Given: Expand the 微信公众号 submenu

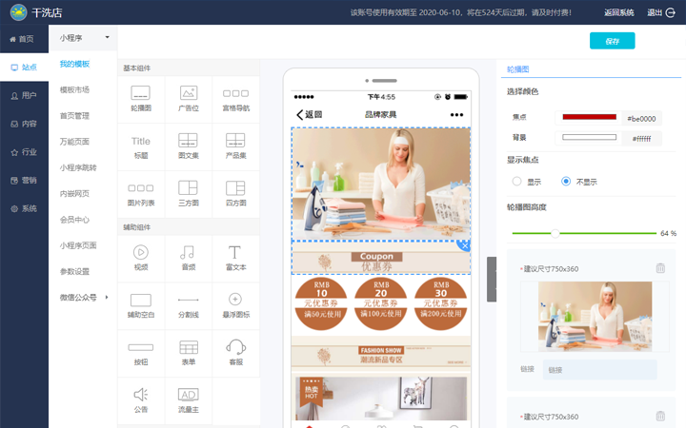Looking at the screenshot, I should (x=83, y=297).
